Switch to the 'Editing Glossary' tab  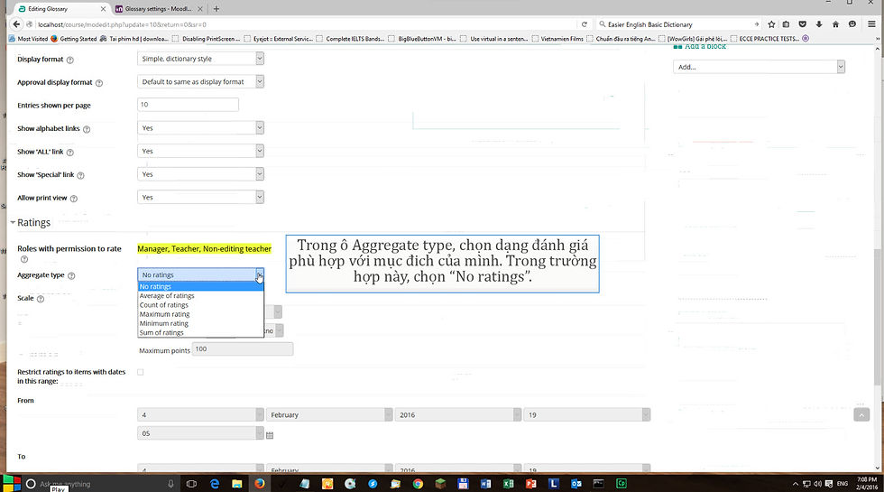pos(61,8)
